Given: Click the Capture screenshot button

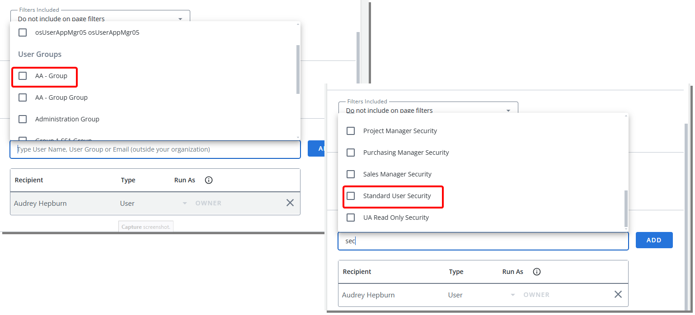Looking at the screenshot, I should tap(146, 226).
